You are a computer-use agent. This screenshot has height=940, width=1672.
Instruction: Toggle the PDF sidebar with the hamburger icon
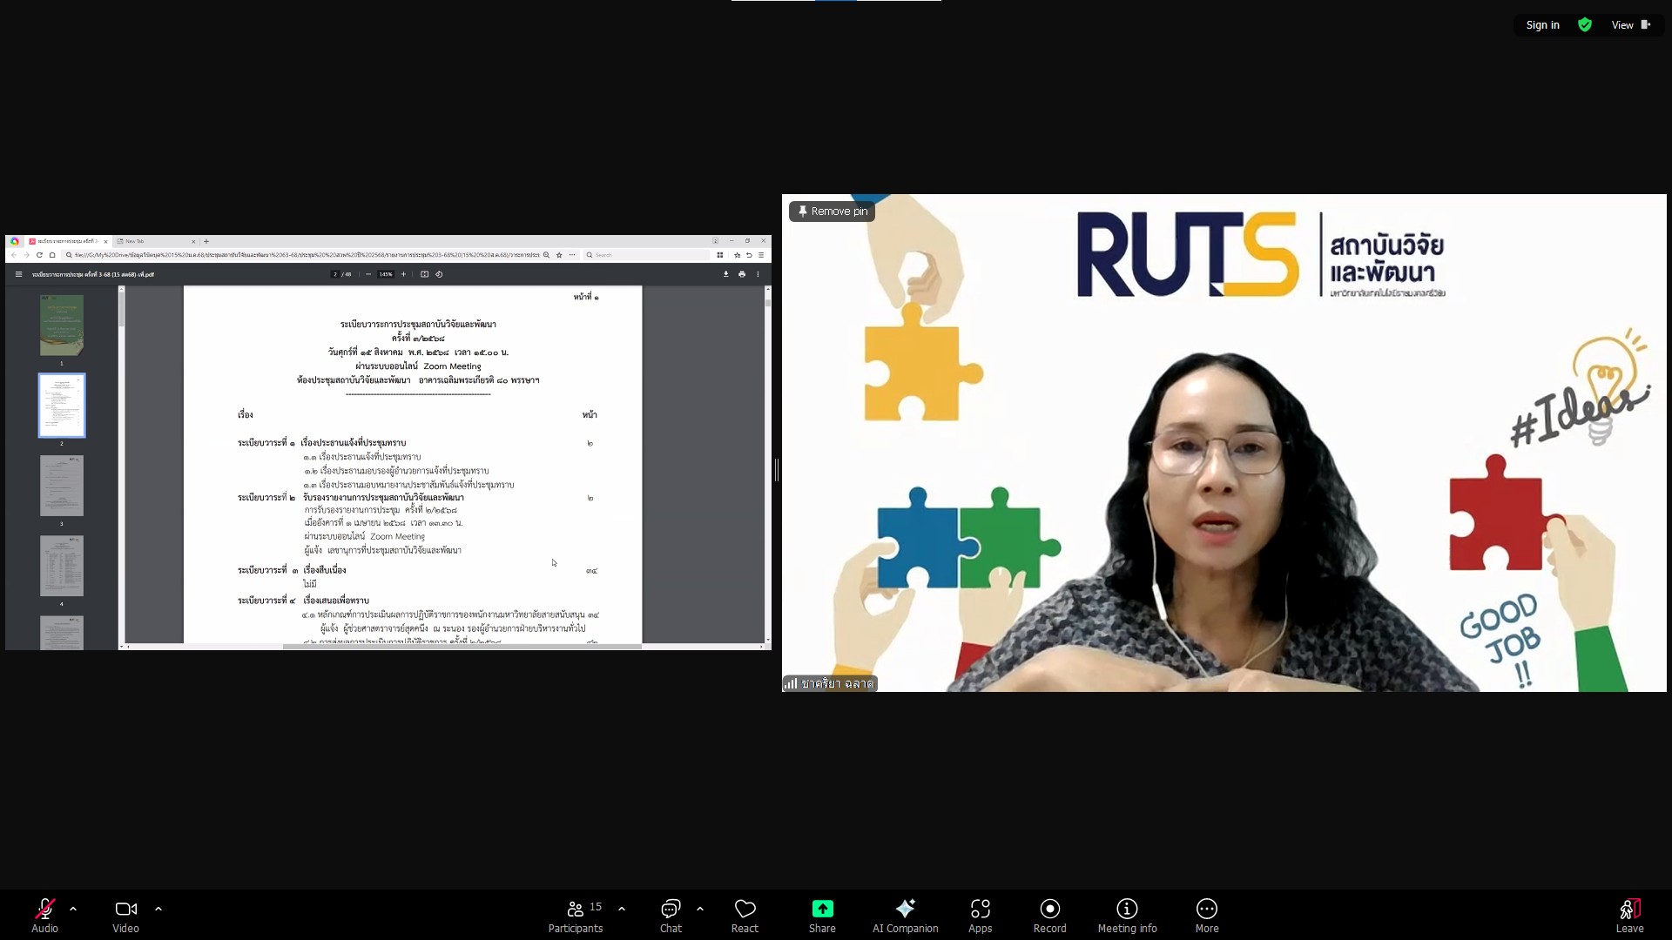click(x=18, y=274)
